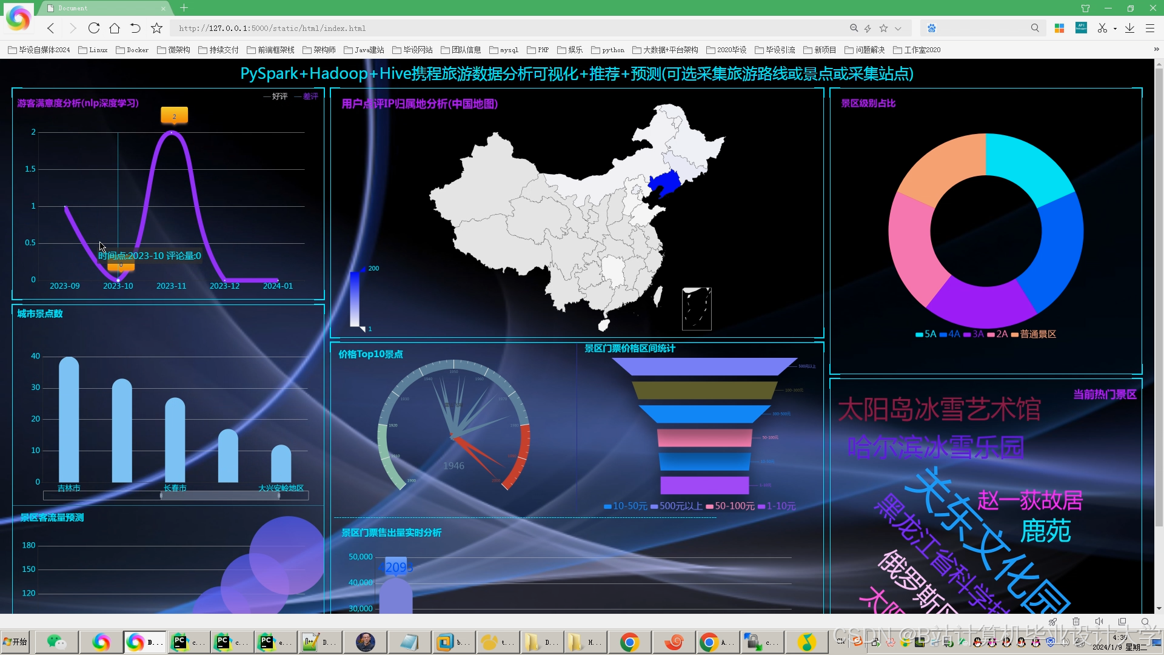Click the zoom-out magnifier in address bar

pos(854,28)
